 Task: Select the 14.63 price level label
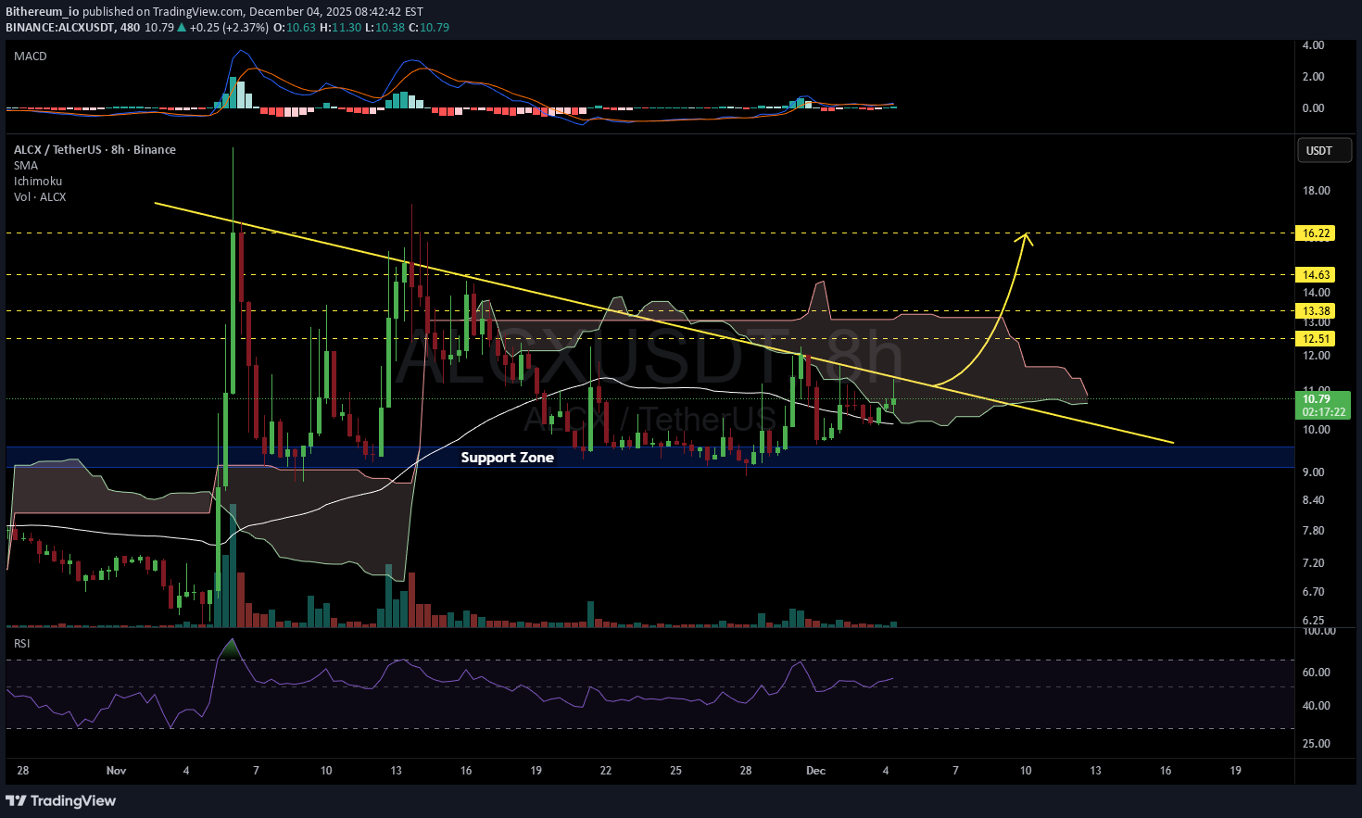point(1315,275)
